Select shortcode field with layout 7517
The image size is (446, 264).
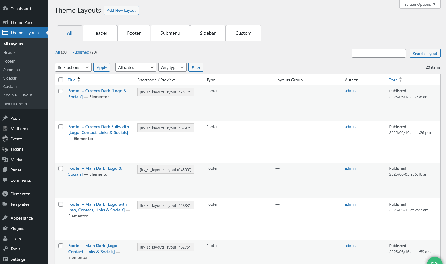(165, 92)
